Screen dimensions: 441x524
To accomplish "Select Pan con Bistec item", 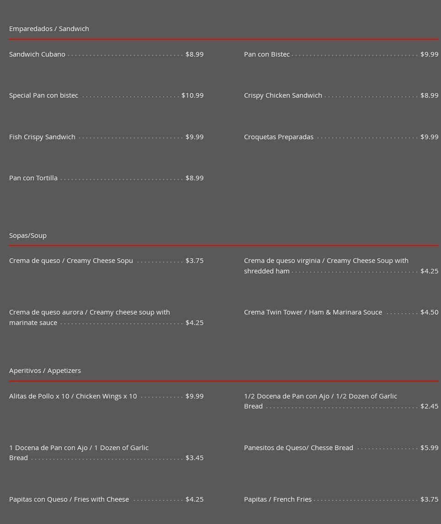I will pyautogui.click(x=267, y=54).
